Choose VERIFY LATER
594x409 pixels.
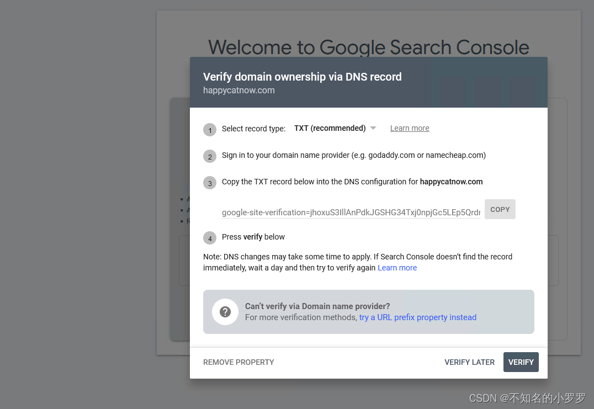[469, 363]
